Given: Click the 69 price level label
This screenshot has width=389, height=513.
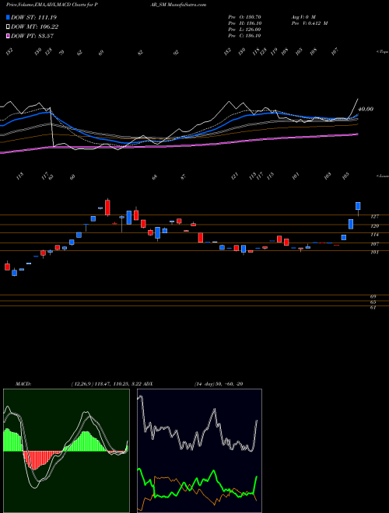Looking at the screenshot, I should pyautogui.click(x=373, y=296).
